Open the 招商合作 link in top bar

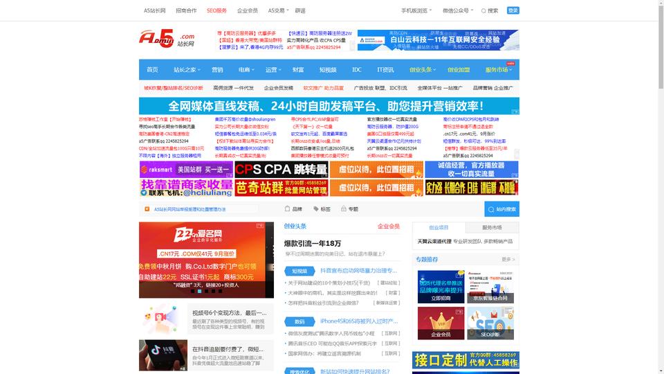click(186, 10)
